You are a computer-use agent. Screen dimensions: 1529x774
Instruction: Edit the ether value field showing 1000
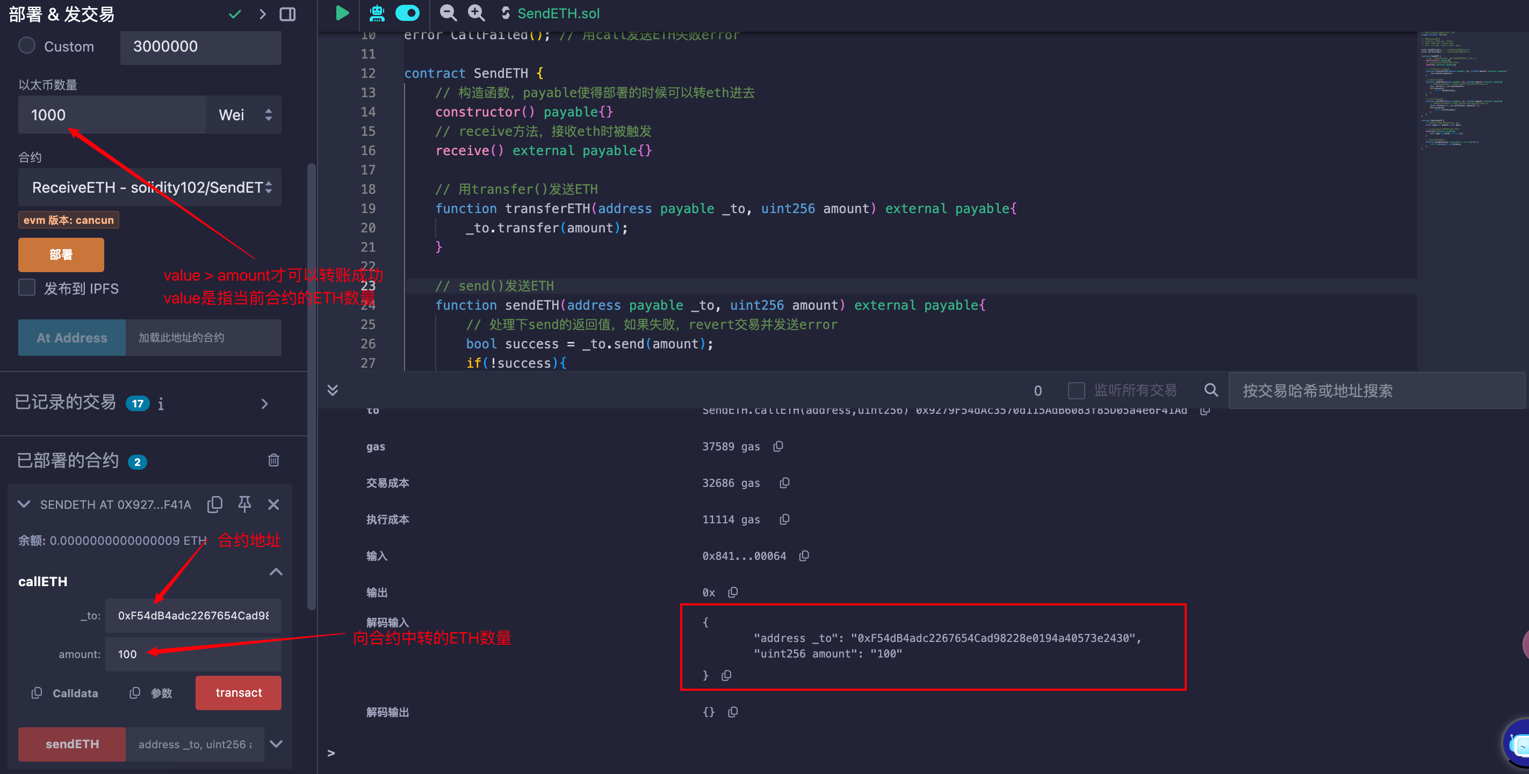(112, 114)
